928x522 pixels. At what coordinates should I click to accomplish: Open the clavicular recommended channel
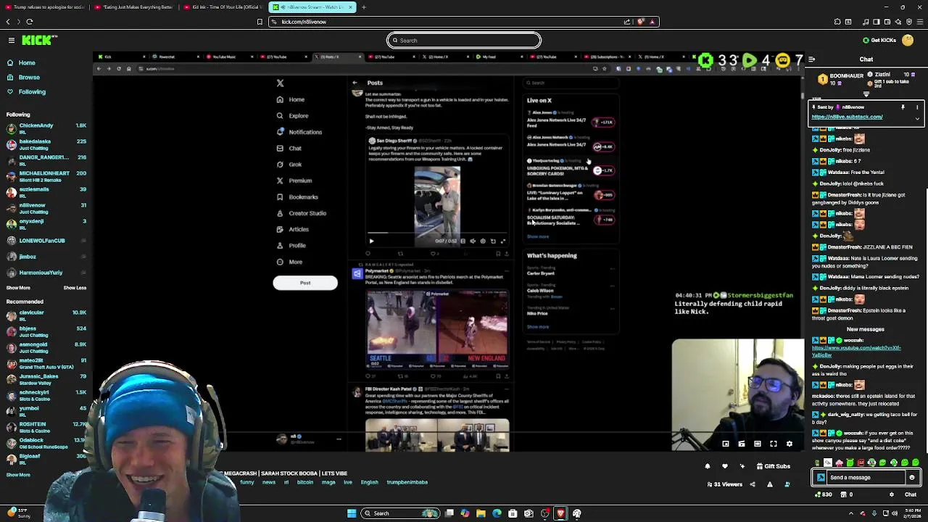46,315
